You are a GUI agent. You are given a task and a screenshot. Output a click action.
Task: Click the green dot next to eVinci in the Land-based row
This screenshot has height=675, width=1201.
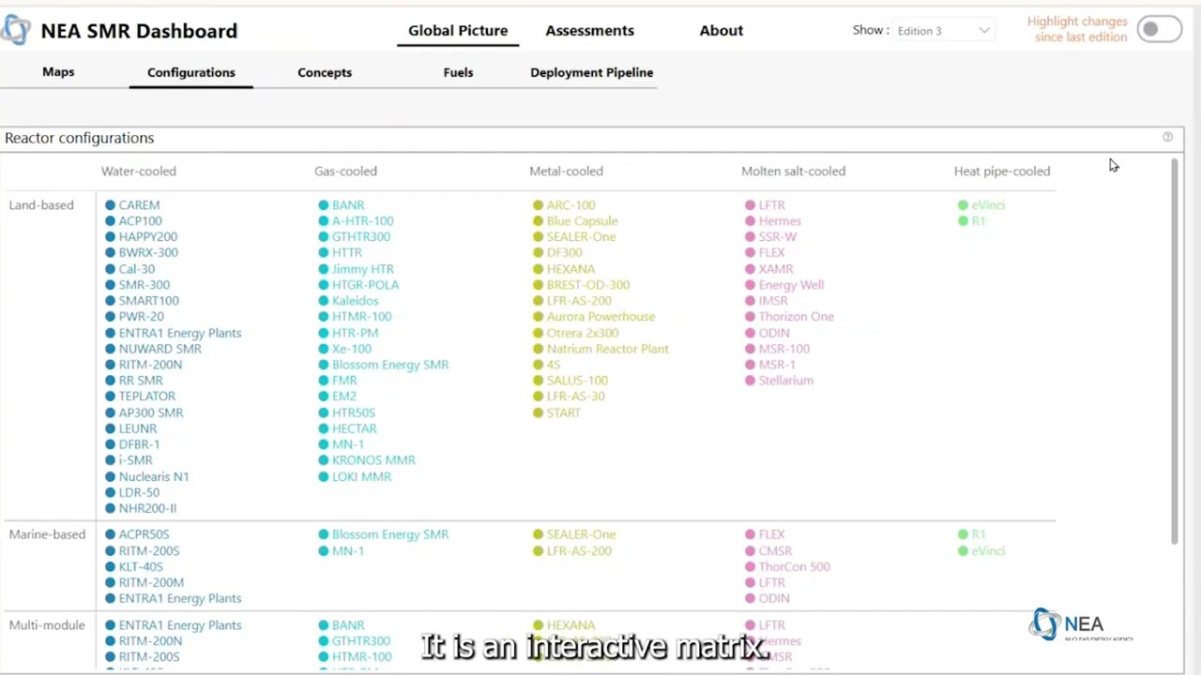pyautogui.click(x=963, y=205)
